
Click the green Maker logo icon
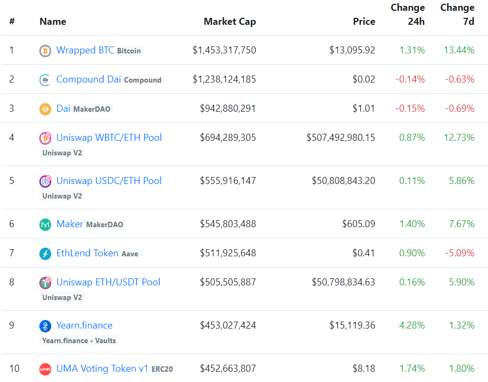[45, 224]
